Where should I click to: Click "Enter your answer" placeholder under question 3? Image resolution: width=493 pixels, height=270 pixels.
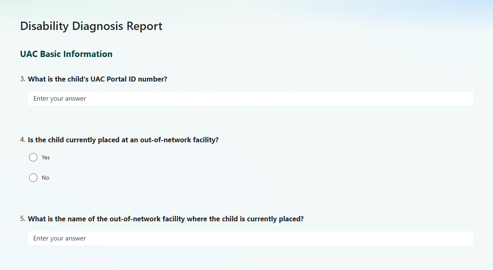coord(60,99)
